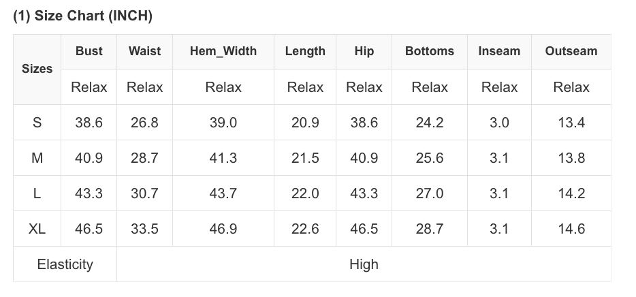636x297 pixels.
Task: Click the Inseam column header
Action: point(499,52)
